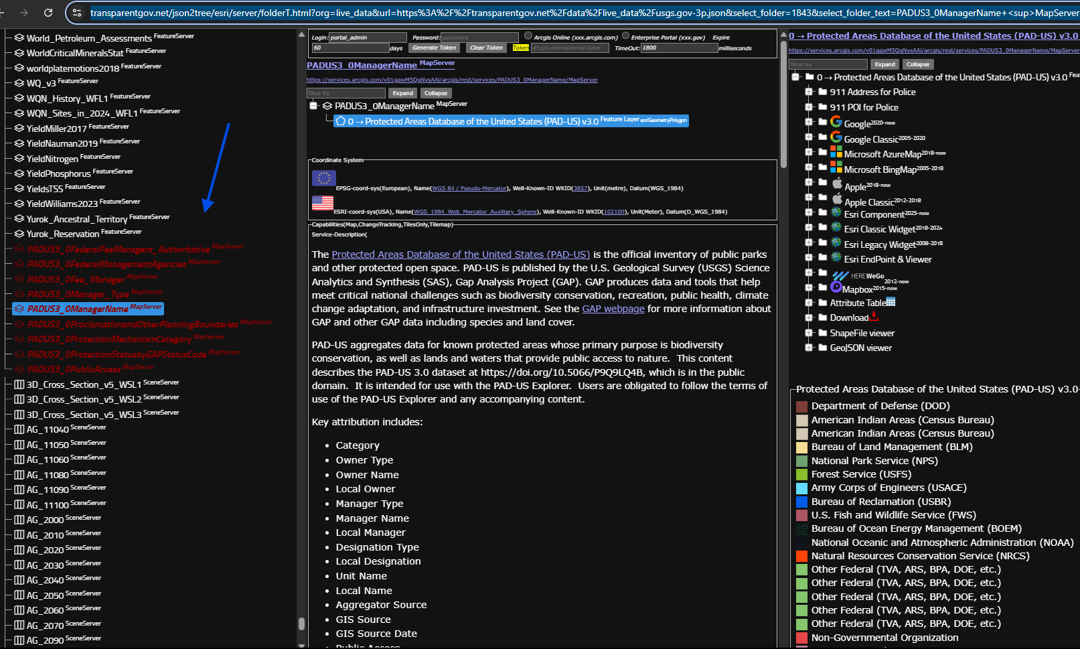Click the Mapbox logo icon
1080x649 pixels.
click(x=836, y=287)
